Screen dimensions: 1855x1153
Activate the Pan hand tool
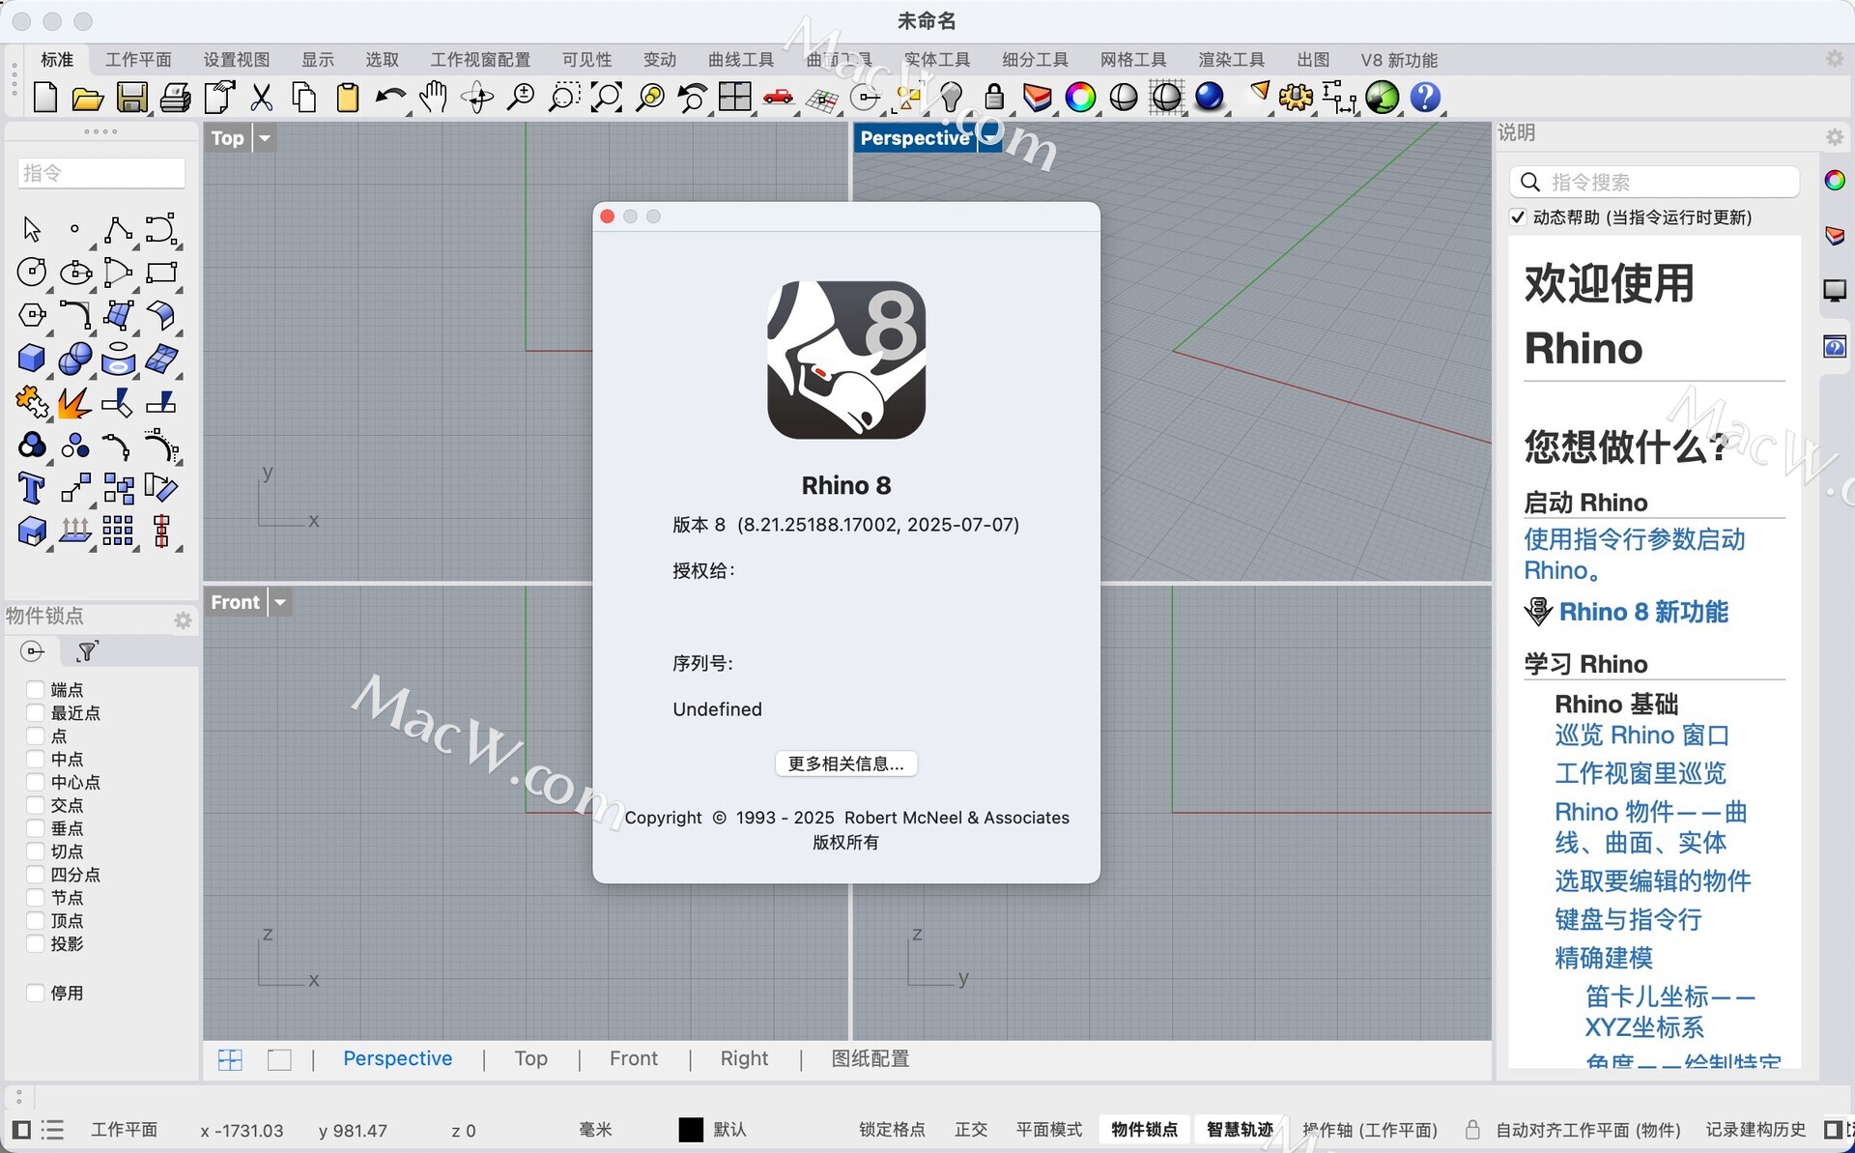434,98
